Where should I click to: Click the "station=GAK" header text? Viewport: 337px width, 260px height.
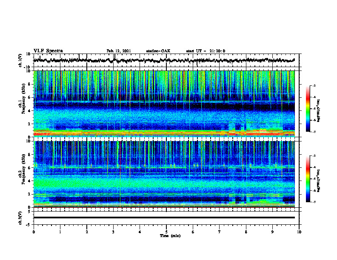point(158,51)
